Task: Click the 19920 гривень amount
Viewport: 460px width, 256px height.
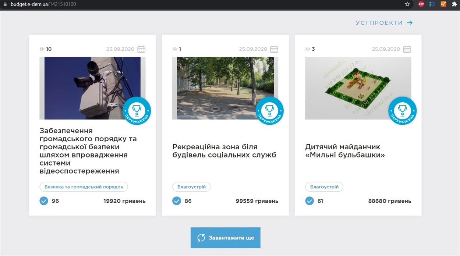Action: 124,201
